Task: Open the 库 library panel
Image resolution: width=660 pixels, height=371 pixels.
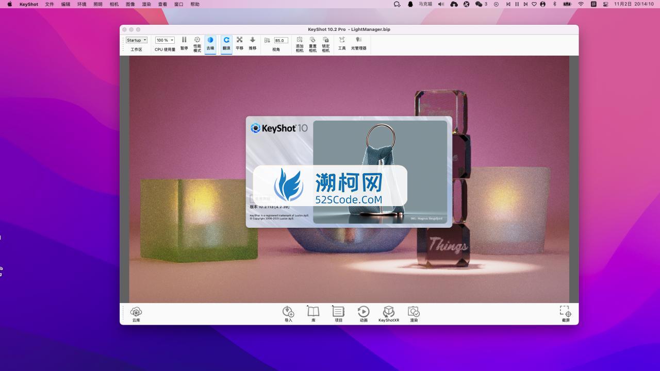Action: (x=313, y=314)
